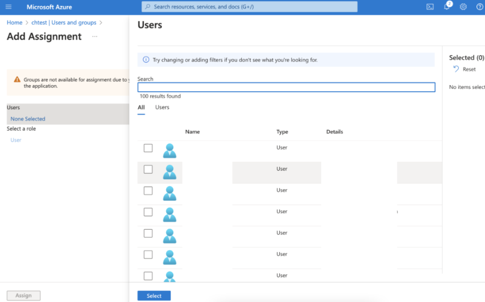Viewport: 485px width, 302px height.
Task: Click the Type column header
Action: [282, 132]
